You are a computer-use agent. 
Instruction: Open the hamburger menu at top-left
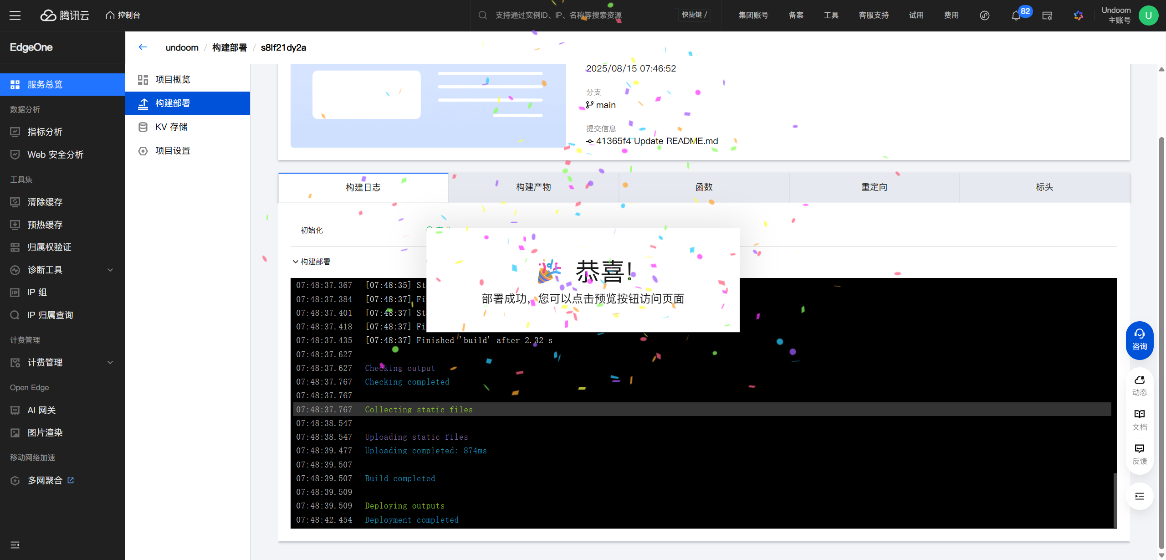[15, 15]
